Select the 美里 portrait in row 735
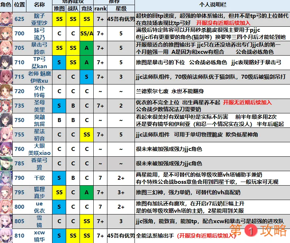 (6, 106)
